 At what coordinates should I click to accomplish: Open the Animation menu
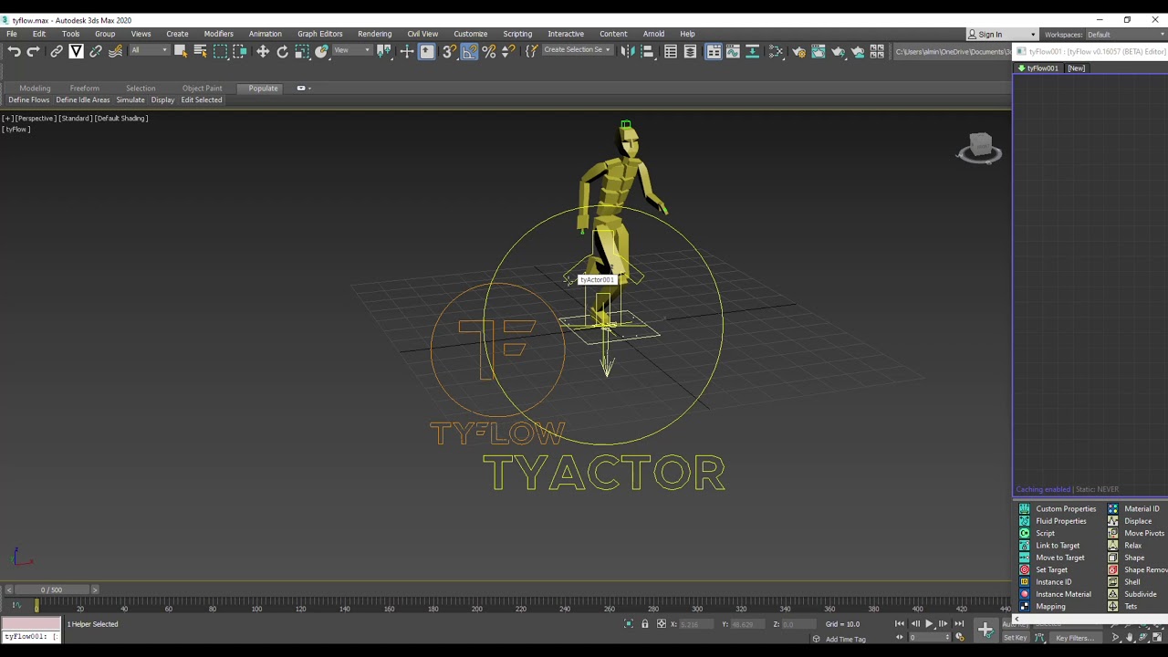coord(266,34)
